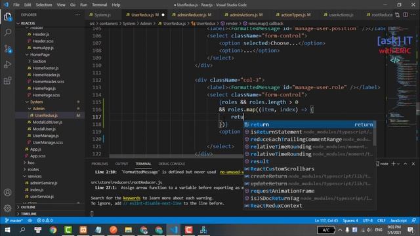Image resolution: width=420 pixels, height=236 pixels.
Task: Open the Search view icon
Action: click(7, 32)
